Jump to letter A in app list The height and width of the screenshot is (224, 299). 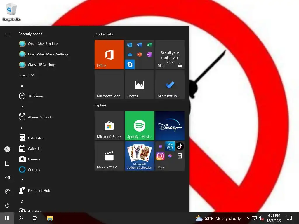pos(22,107)
